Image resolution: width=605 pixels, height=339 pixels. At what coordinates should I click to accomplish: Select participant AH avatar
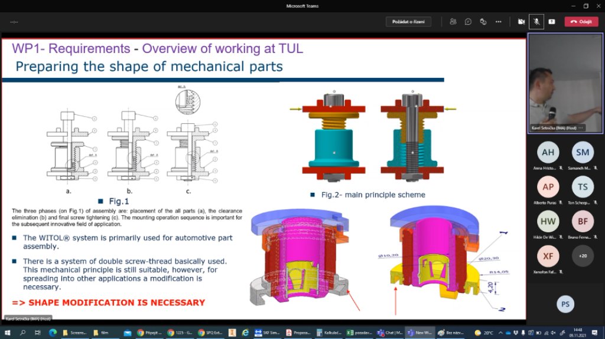(x=548, y=152)
